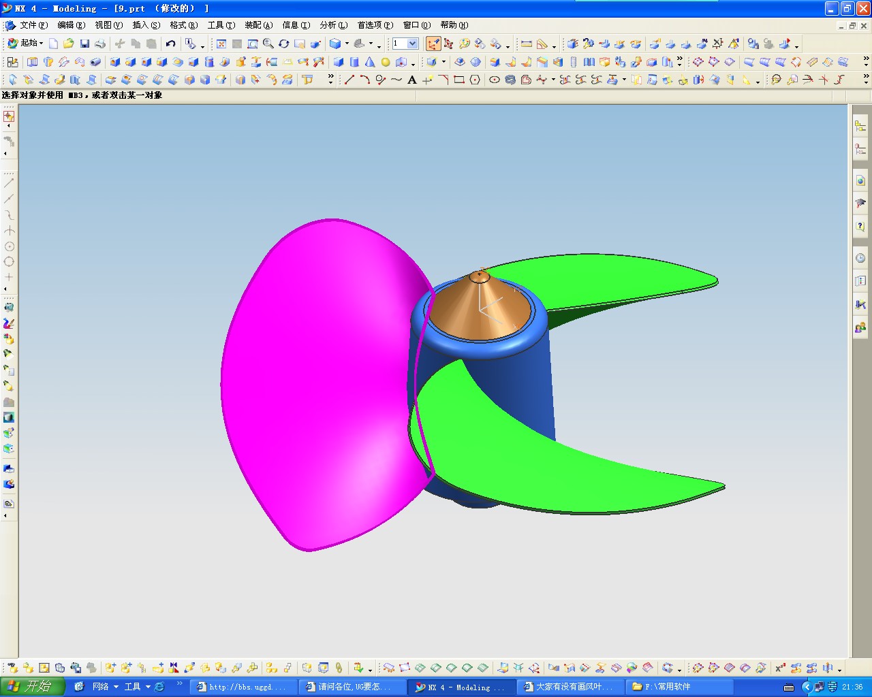Open the 视图(V) menu
872x697 pixels.
click(109, 25)
